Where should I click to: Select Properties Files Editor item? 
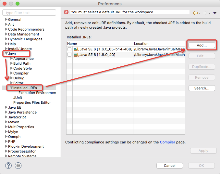point(32,102)
